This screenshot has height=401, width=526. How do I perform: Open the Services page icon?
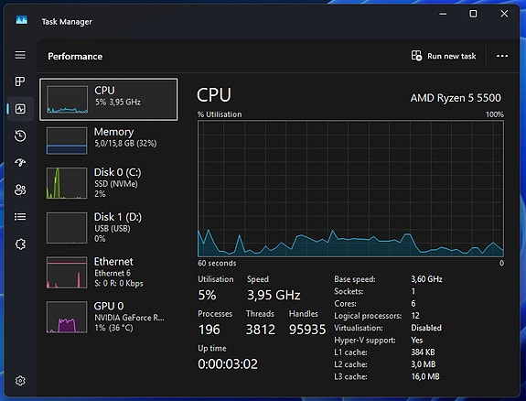20,244
